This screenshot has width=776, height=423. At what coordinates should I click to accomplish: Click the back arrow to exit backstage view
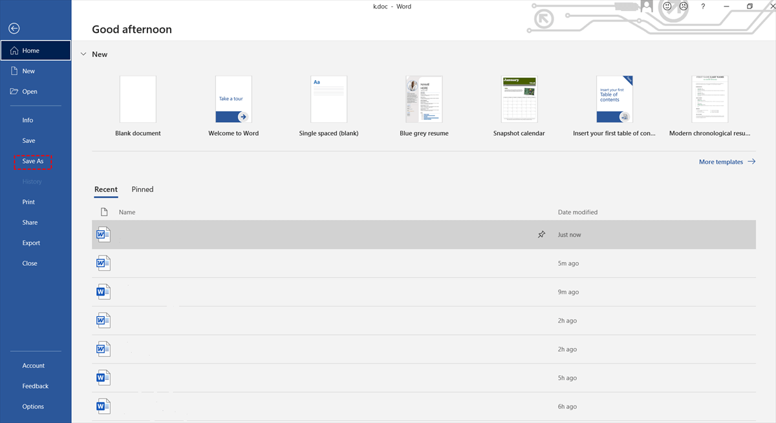click(x=13, y=28)
